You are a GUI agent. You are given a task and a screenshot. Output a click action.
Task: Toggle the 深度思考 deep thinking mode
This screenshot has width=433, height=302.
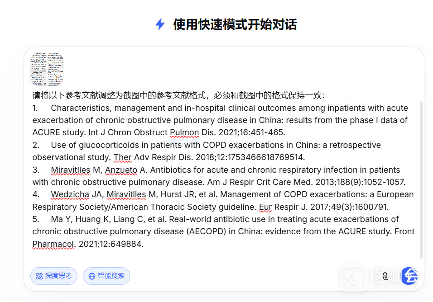[x=54, y=276]
